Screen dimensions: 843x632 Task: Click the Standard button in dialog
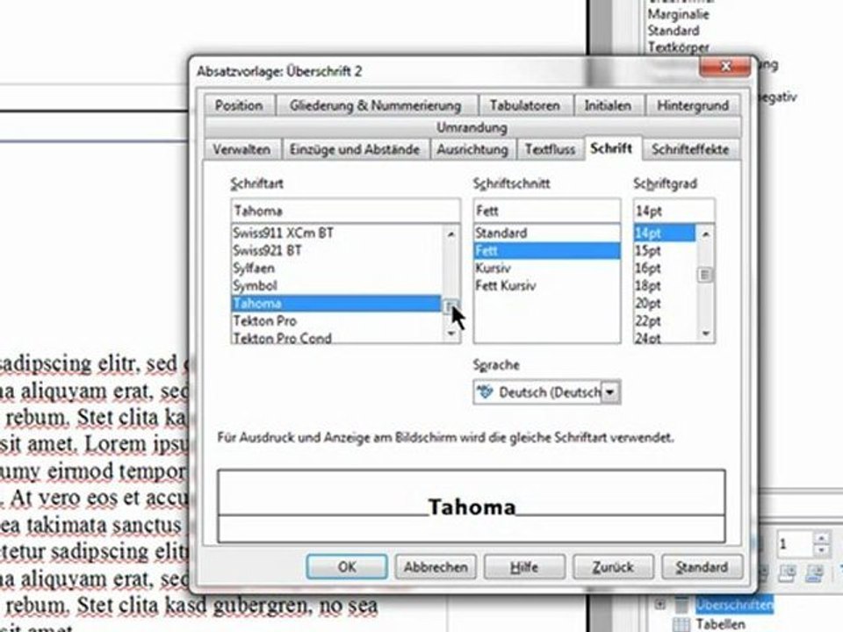pos(702,567)
